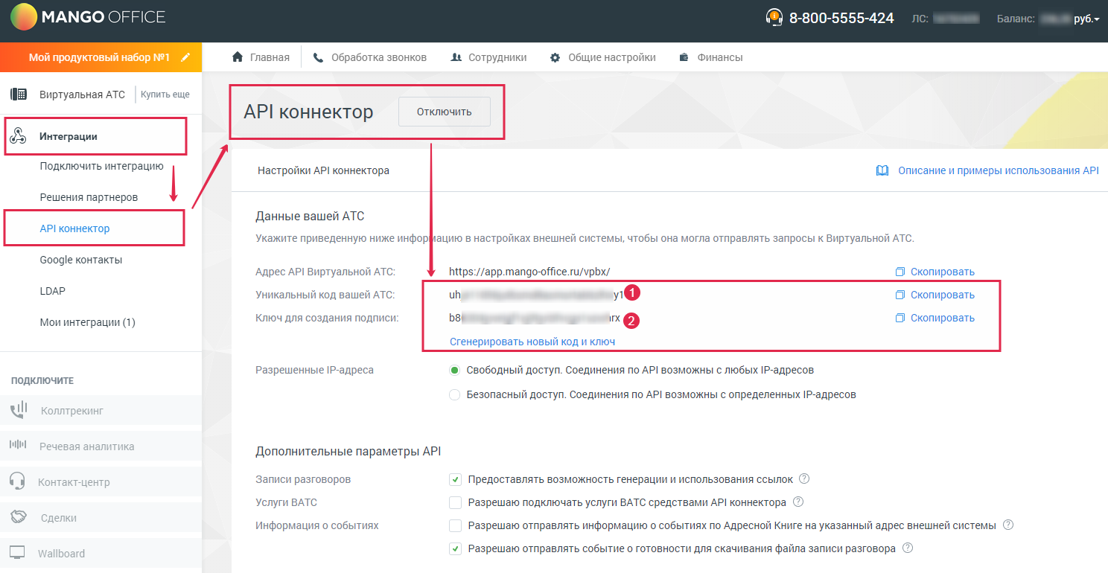Click Контакт-центр label
The image size is (1108, 573).
(74, 482)
